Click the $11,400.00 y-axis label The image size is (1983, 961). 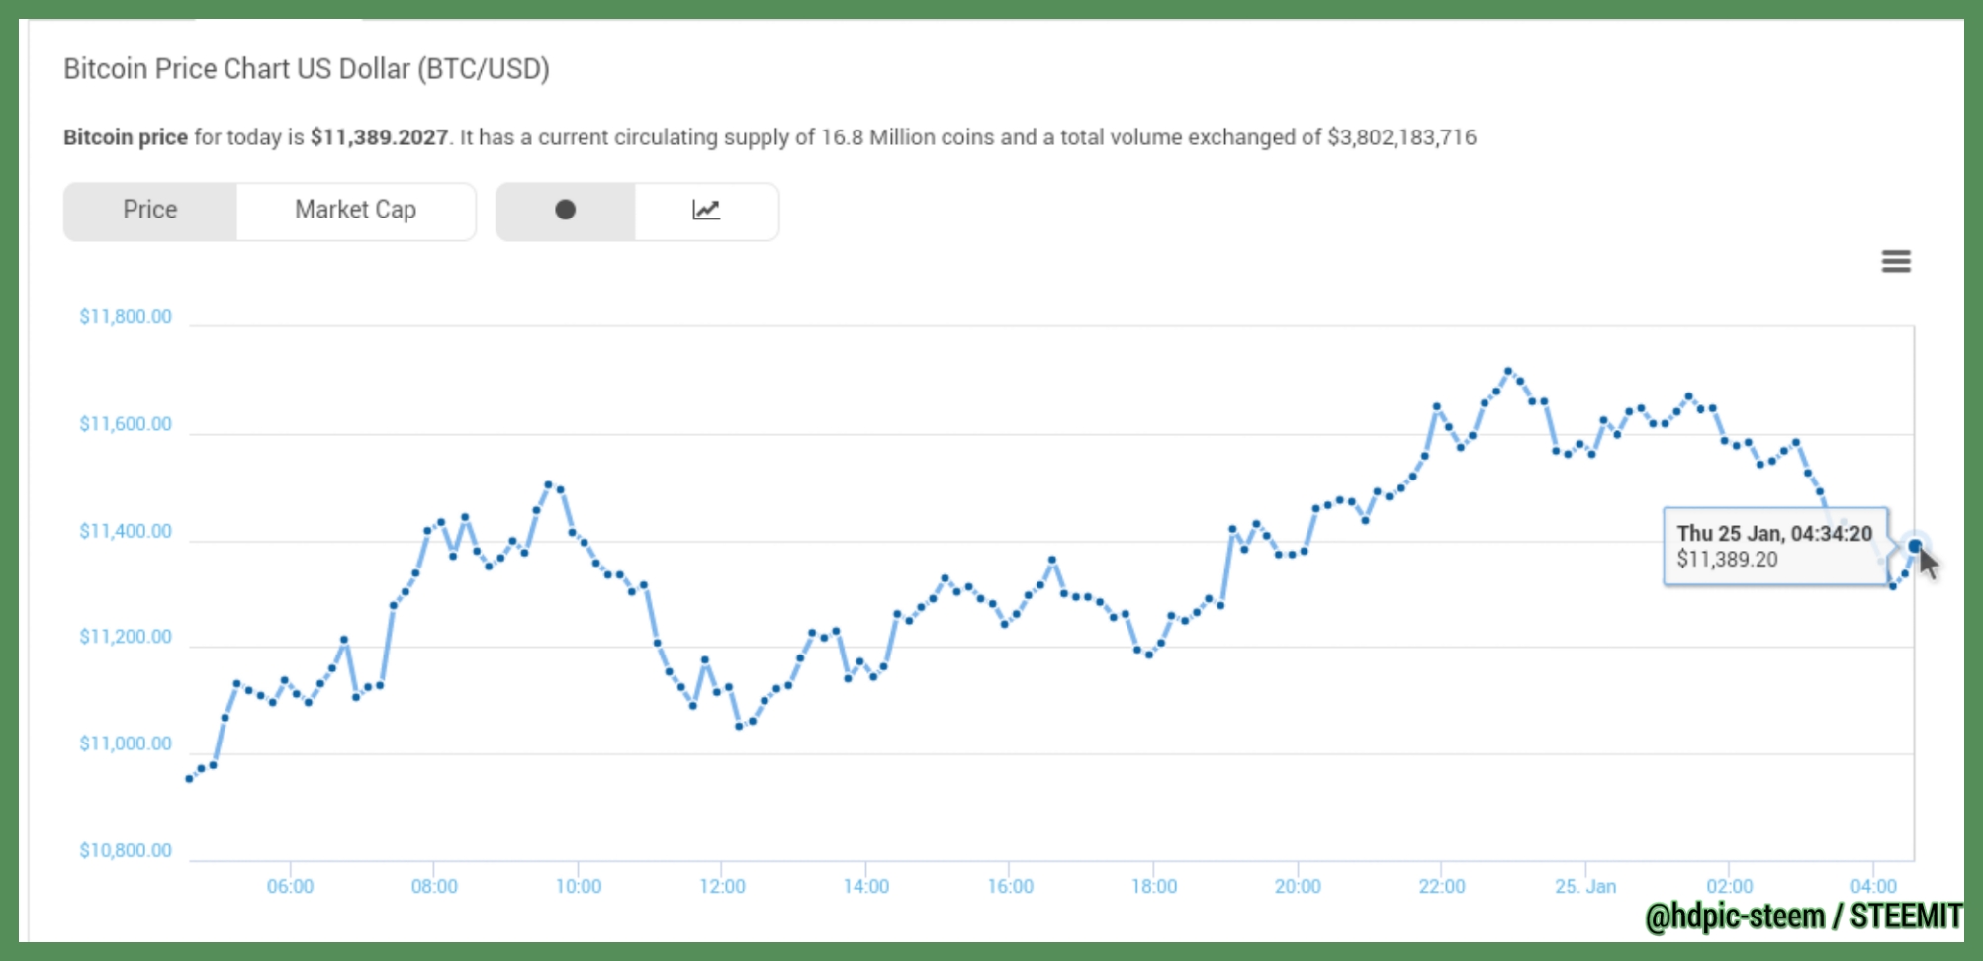(126, 531)
